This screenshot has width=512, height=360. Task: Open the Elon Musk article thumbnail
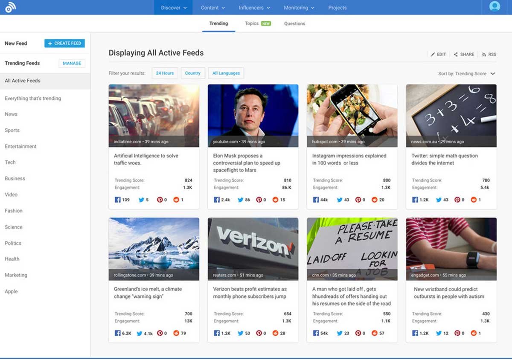tap(253, 116)
